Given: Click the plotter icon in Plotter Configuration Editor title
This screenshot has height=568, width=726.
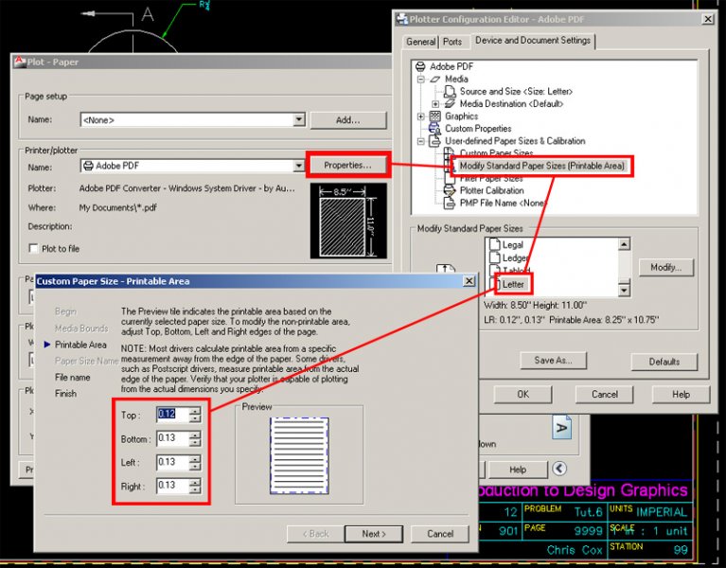Looking at the screenshot, I should pyautogui.click(x=402, y=19).
